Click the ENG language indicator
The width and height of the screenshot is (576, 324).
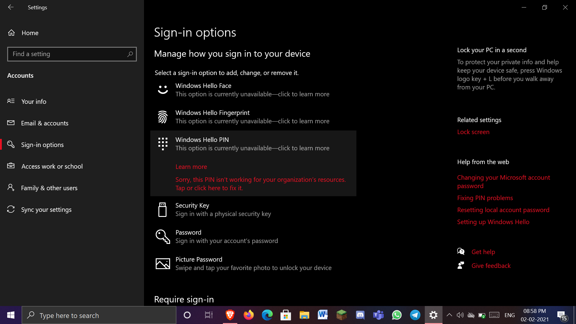[509, 315]
